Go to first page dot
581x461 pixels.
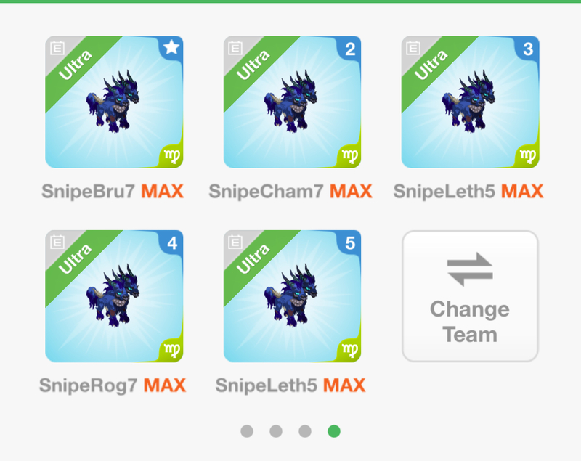(x=247, y=431)
